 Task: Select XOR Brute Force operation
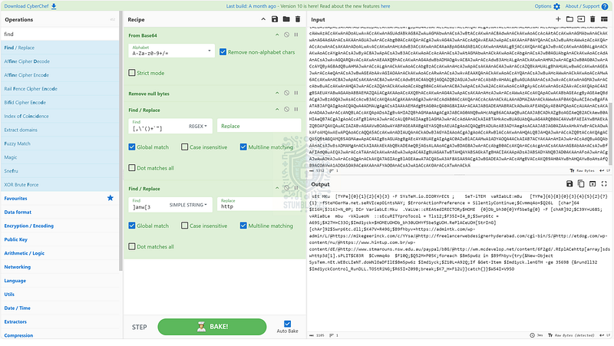pos(60,185)
